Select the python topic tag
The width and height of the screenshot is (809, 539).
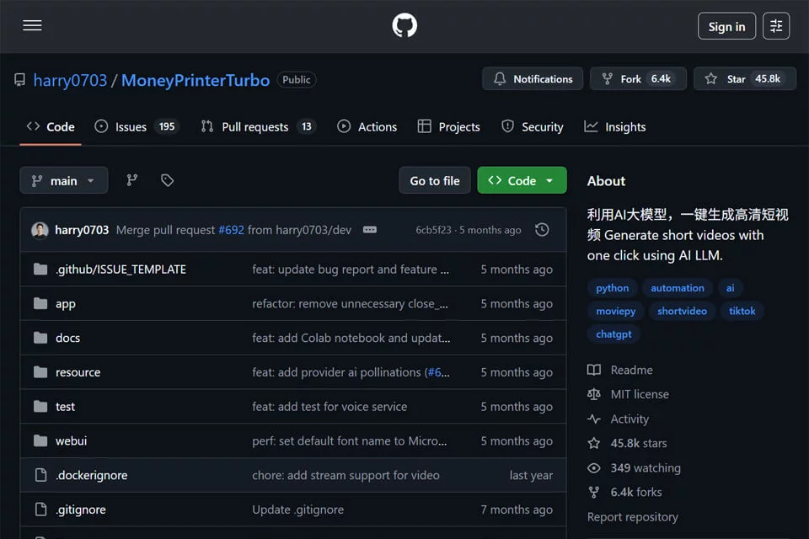tap(613, 288)
